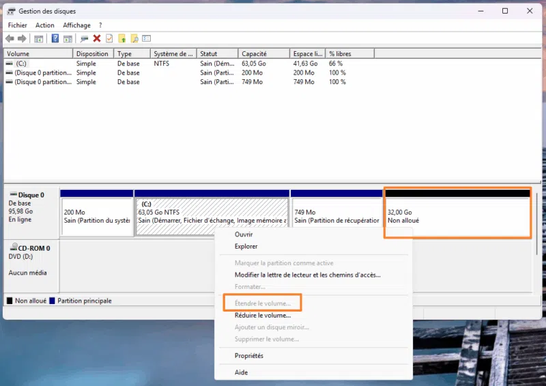Click the folder with green arrow icon

click(x=121, y=39)
